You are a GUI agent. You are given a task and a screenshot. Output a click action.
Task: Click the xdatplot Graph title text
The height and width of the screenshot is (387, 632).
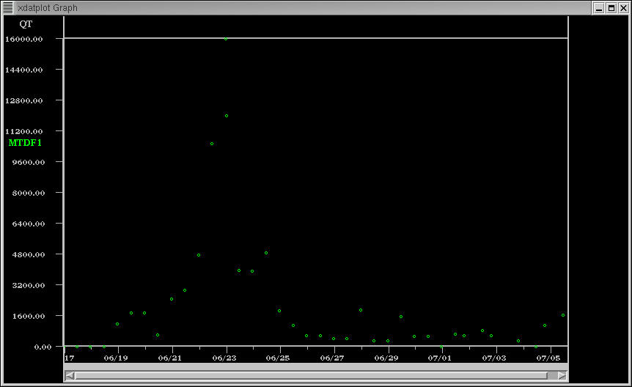pos(48,7)
